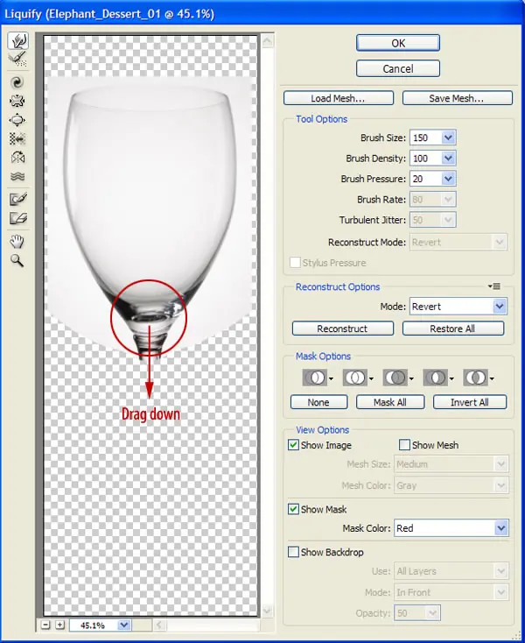Choose the Twirl Clockwise tool
This screenshot has height=643, width=525.
pyautogui.click(x=17, y=82)
